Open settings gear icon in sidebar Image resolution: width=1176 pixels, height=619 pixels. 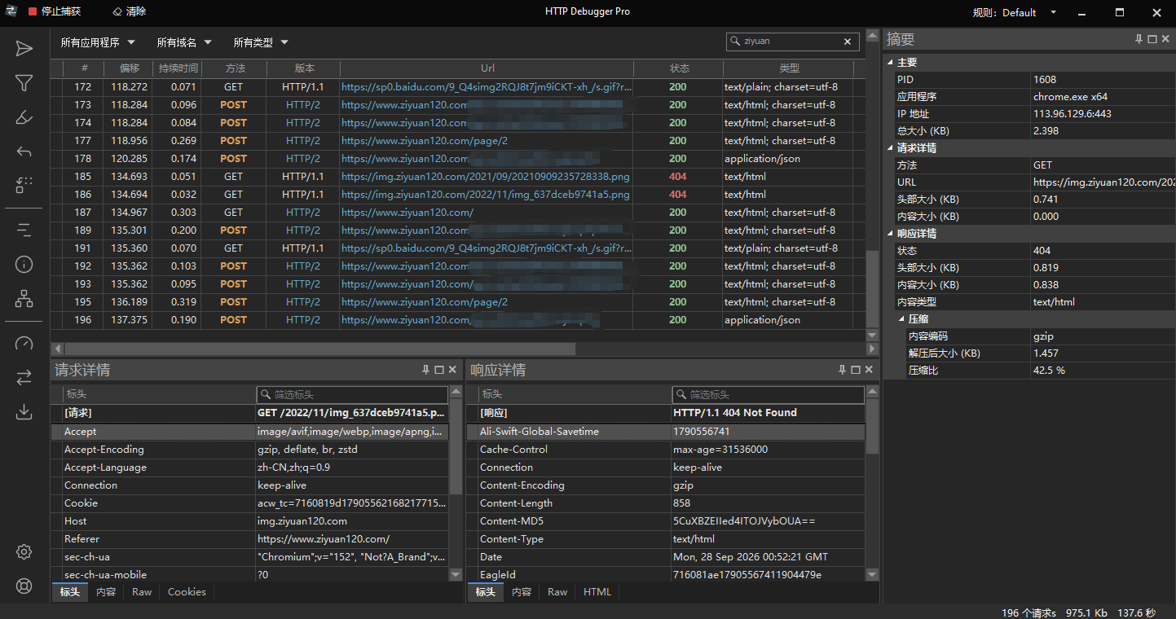coord(24,552)
